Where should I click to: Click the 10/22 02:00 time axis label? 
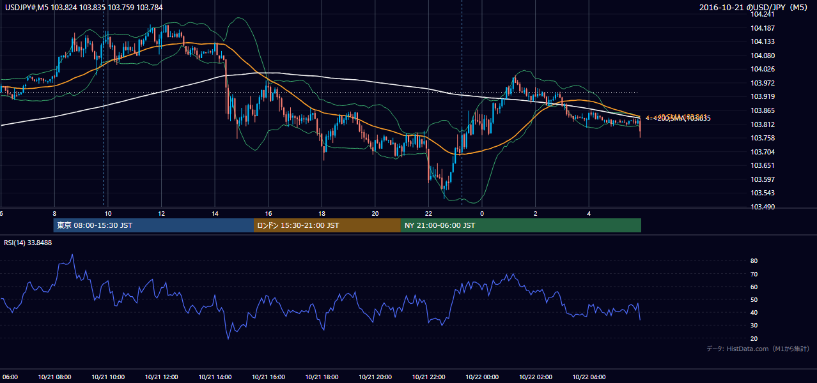536,377
